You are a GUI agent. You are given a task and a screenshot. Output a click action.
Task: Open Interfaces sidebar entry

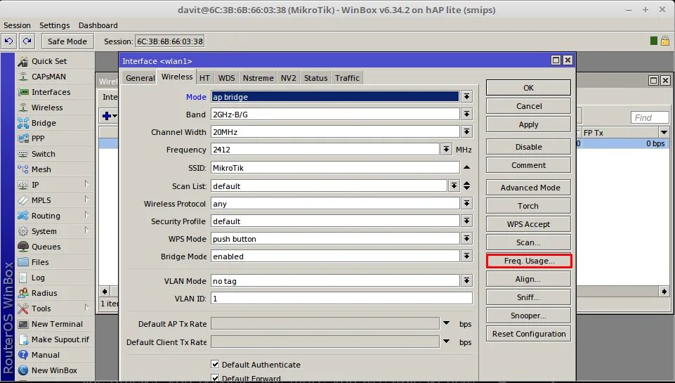coord(55,92)
